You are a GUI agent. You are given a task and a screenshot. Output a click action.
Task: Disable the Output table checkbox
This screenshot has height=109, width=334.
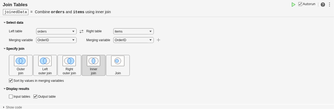pyautogui.click(x=35, y=97)
